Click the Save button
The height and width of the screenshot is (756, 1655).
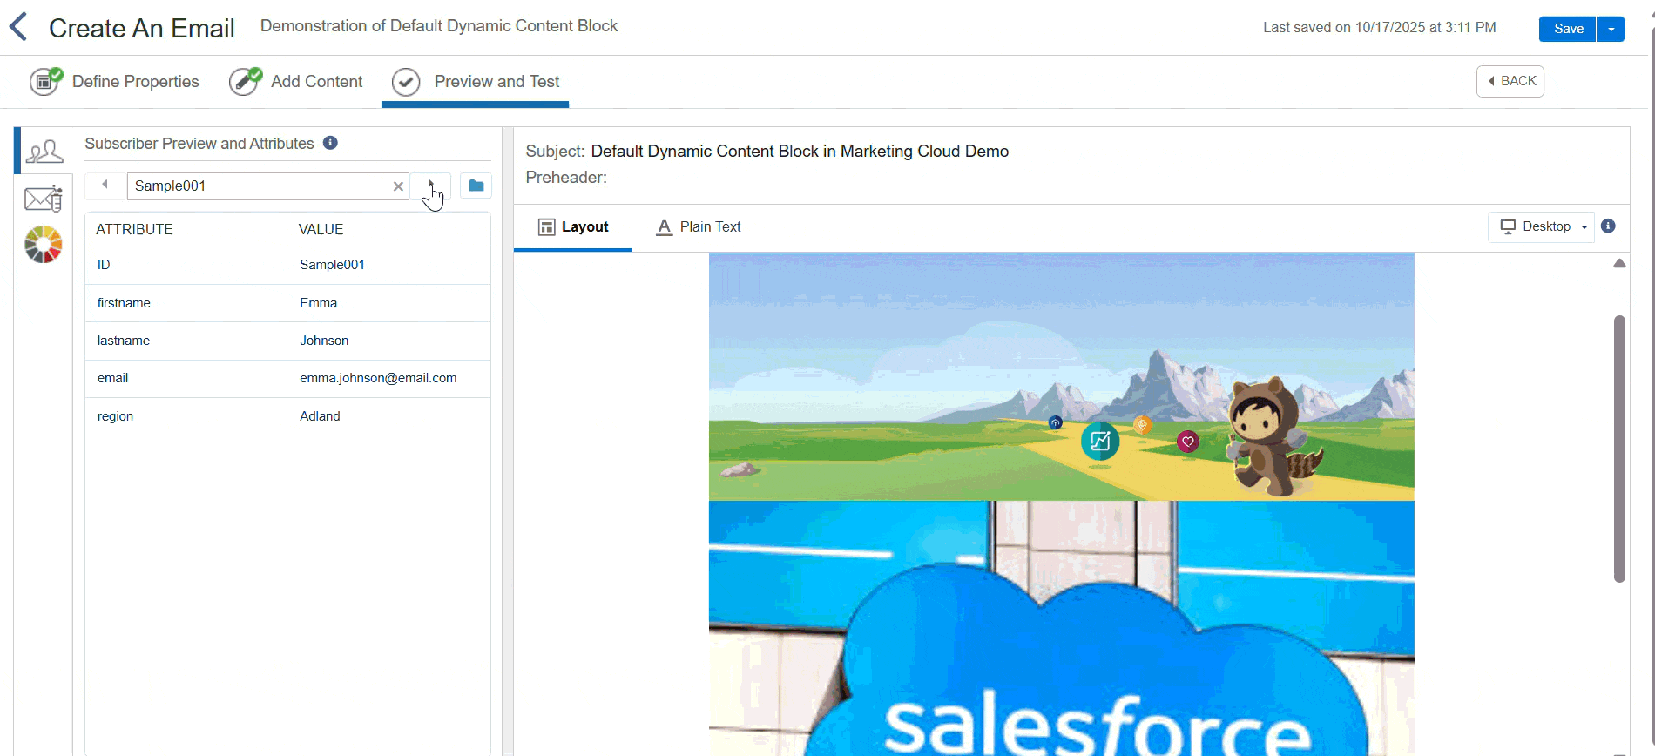click(1567, 29)
